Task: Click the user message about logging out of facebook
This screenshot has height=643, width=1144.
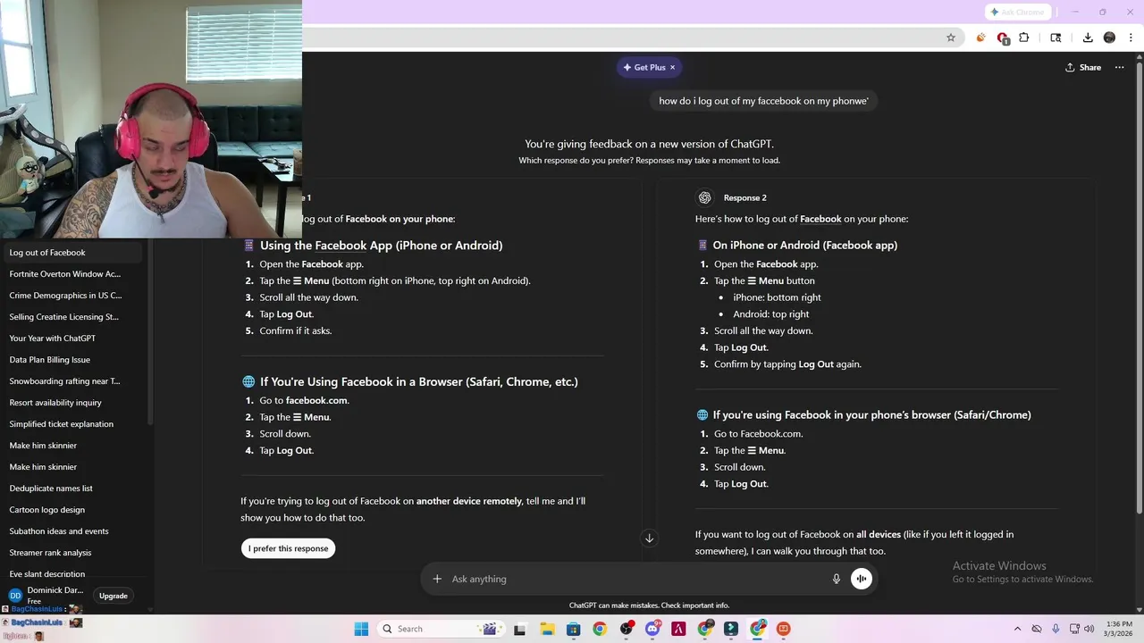Action: click(x=763, y=101)
